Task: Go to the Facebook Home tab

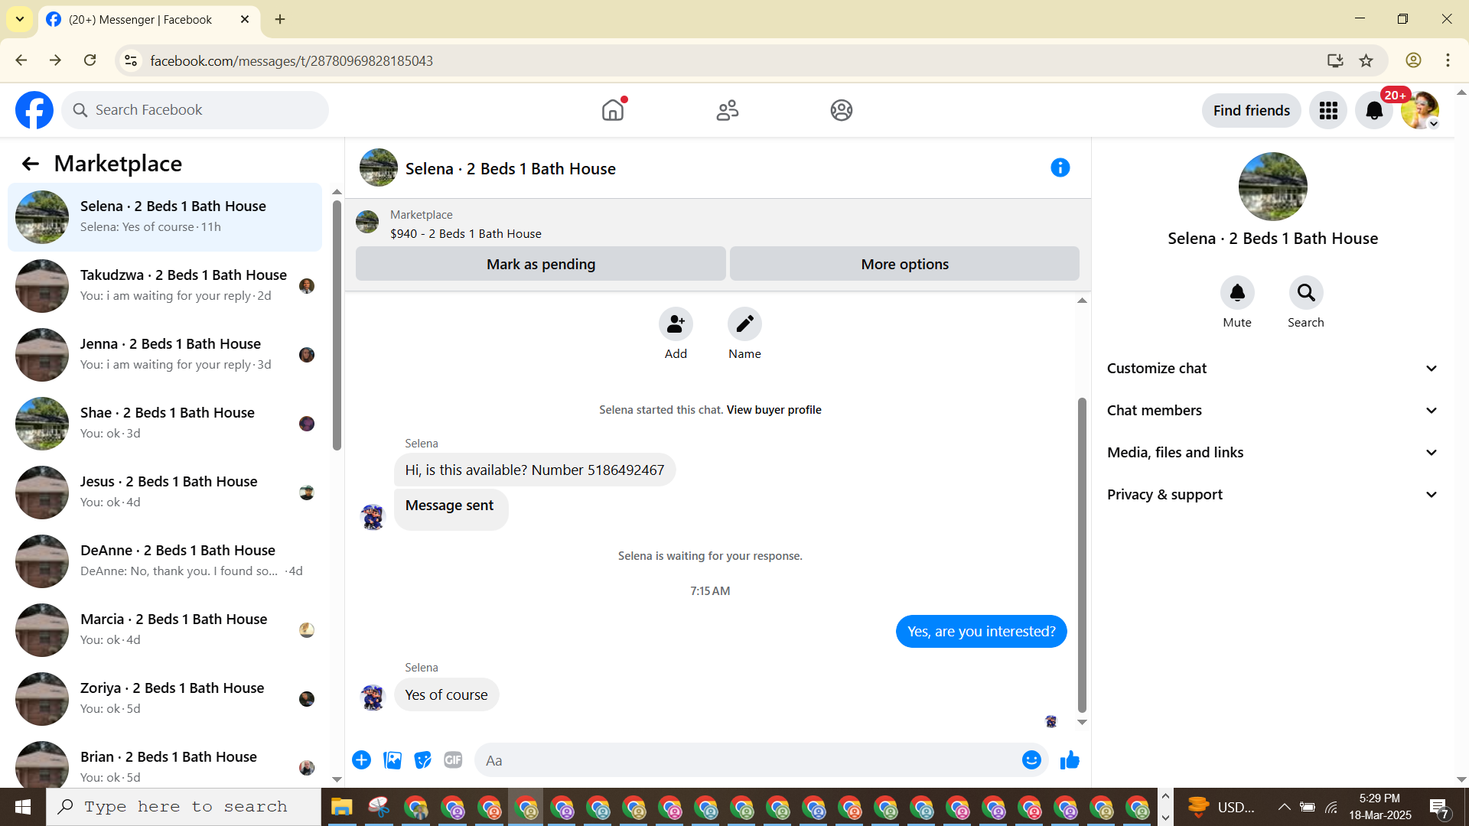Action: [613, 111]
